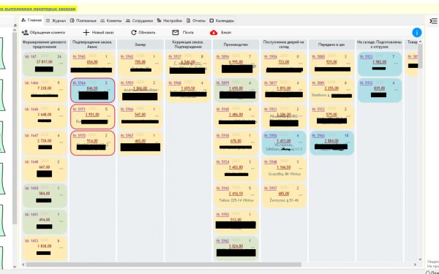The height and width of the screenshot is (274, 439).
Task: Click the amount link 547,00
Action: (140, 115)
